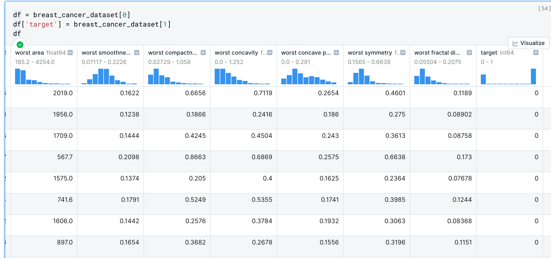Image resolution: width=551 pixels, height=258 pixels.
Task: Open the worst area column dropdown
Action: coord(70,53)
